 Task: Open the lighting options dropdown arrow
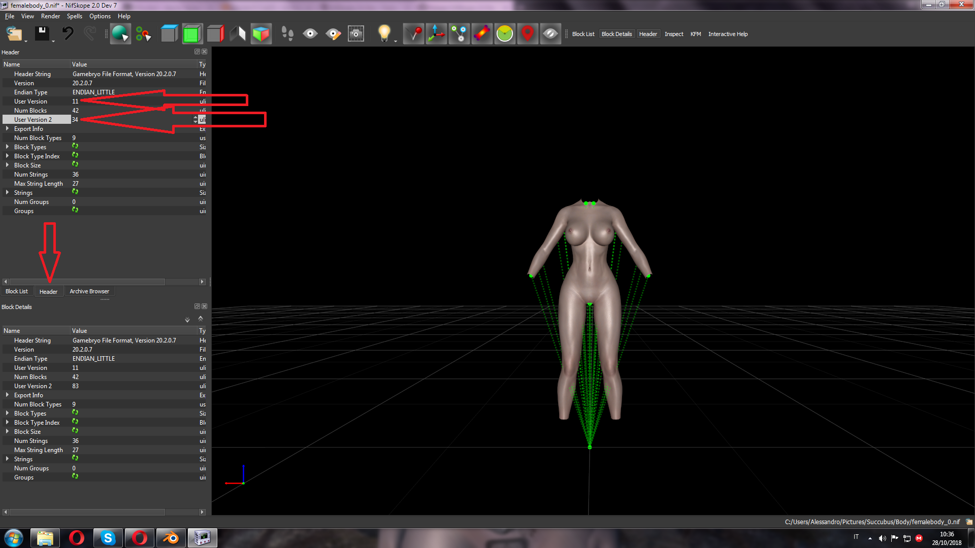(x=396, y=41)
